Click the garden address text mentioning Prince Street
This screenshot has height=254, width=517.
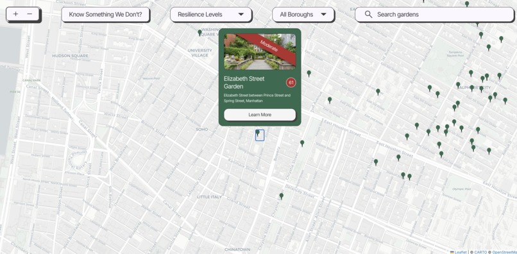pos(257,98)
